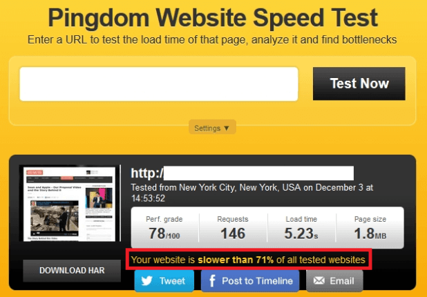This screenshot has height=297, width=427.
Task: Click the 'slower than 71%' message
Action: [248, 260]
